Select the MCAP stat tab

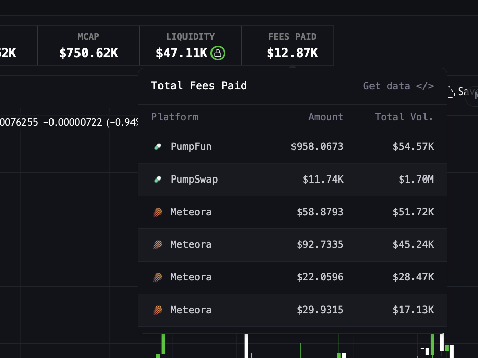(x=88, y=45)
